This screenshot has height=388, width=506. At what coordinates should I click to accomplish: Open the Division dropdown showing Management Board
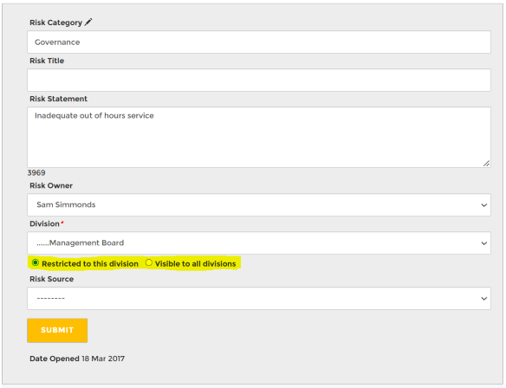259,242
